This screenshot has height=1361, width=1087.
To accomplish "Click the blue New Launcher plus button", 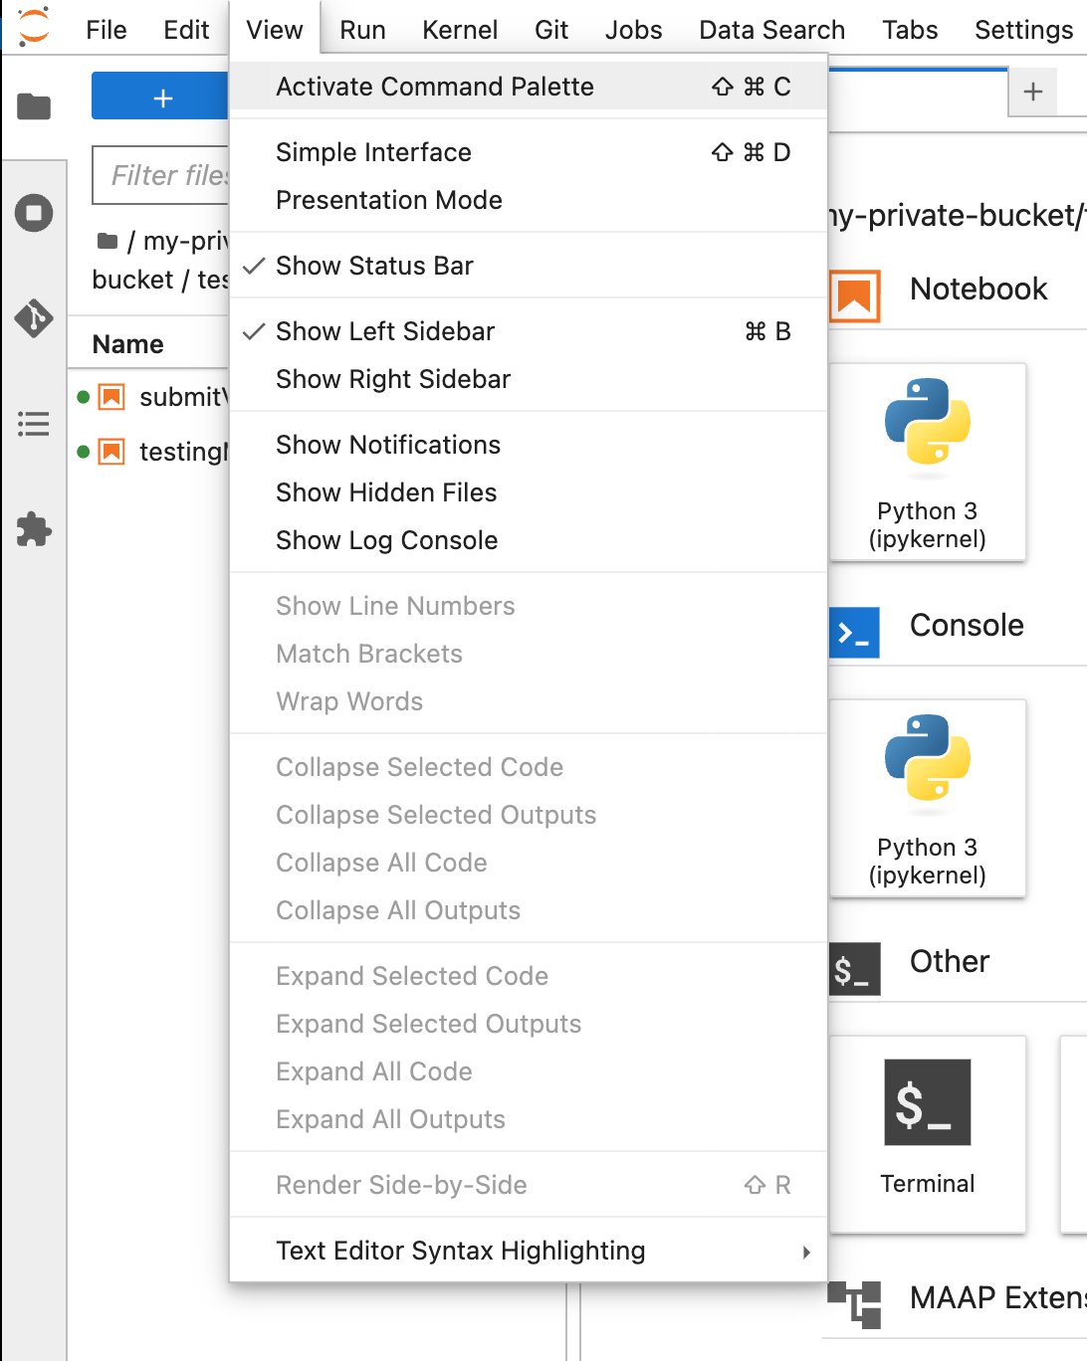I will click(x=160, y=96).
